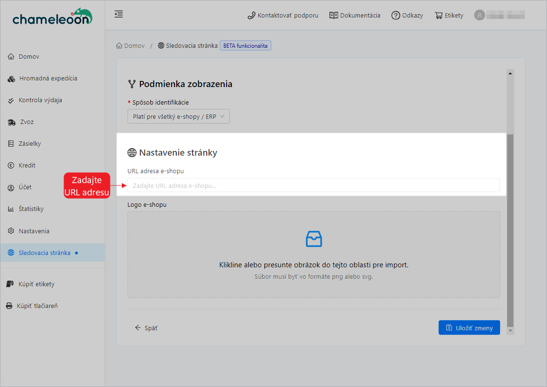Collapse the sidebar with the hamburger icon
547x387 pixels.
(118, 14)
